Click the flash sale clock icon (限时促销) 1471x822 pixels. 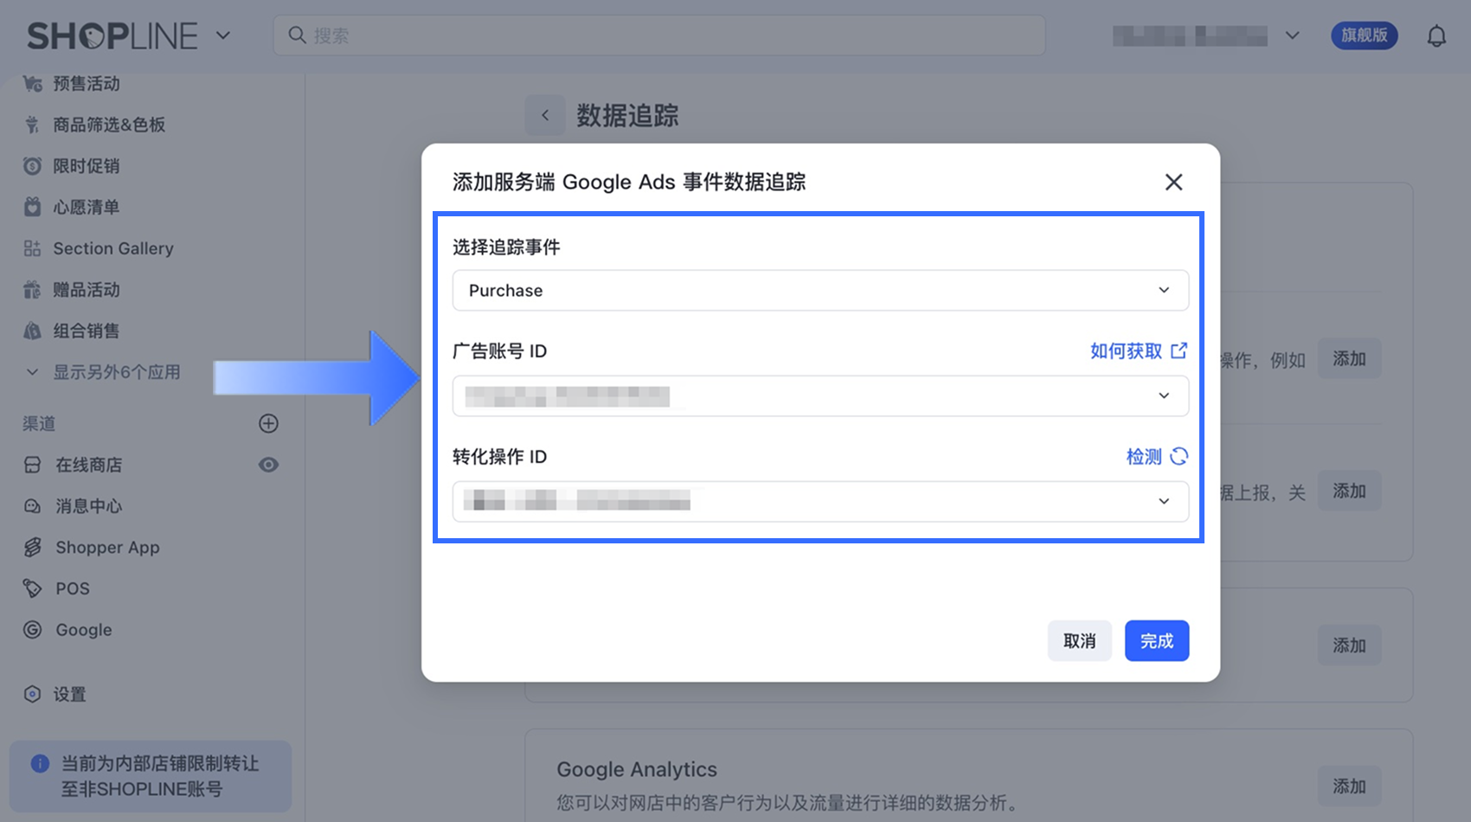(33, 166)
